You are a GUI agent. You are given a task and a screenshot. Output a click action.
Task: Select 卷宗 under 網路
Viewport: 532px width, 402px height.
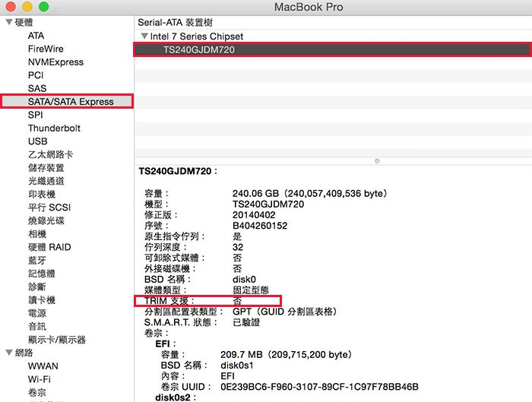click(x=37, y=393)
